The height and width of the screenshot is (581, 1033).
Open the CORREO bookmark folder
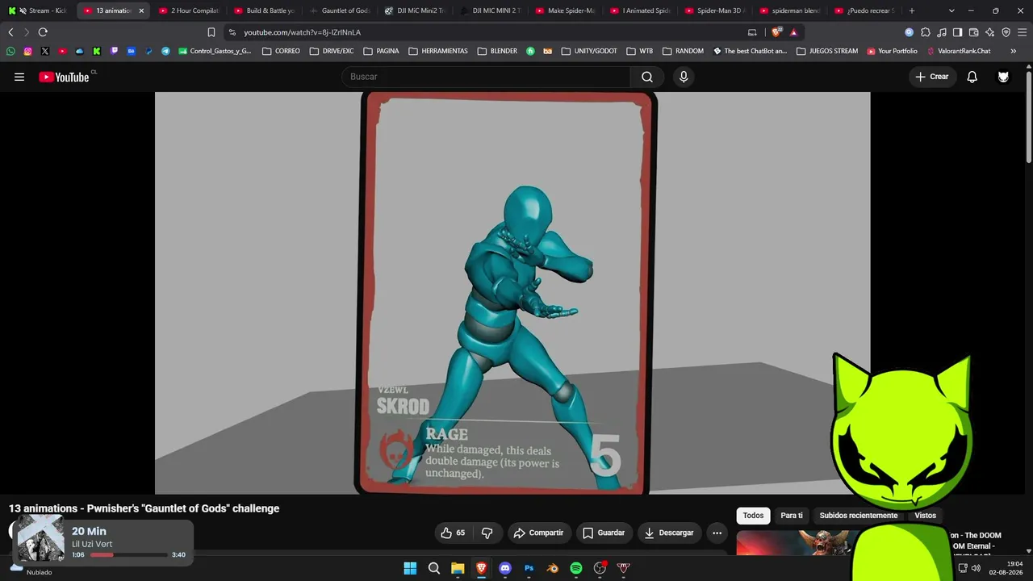(x=281, y=51)
